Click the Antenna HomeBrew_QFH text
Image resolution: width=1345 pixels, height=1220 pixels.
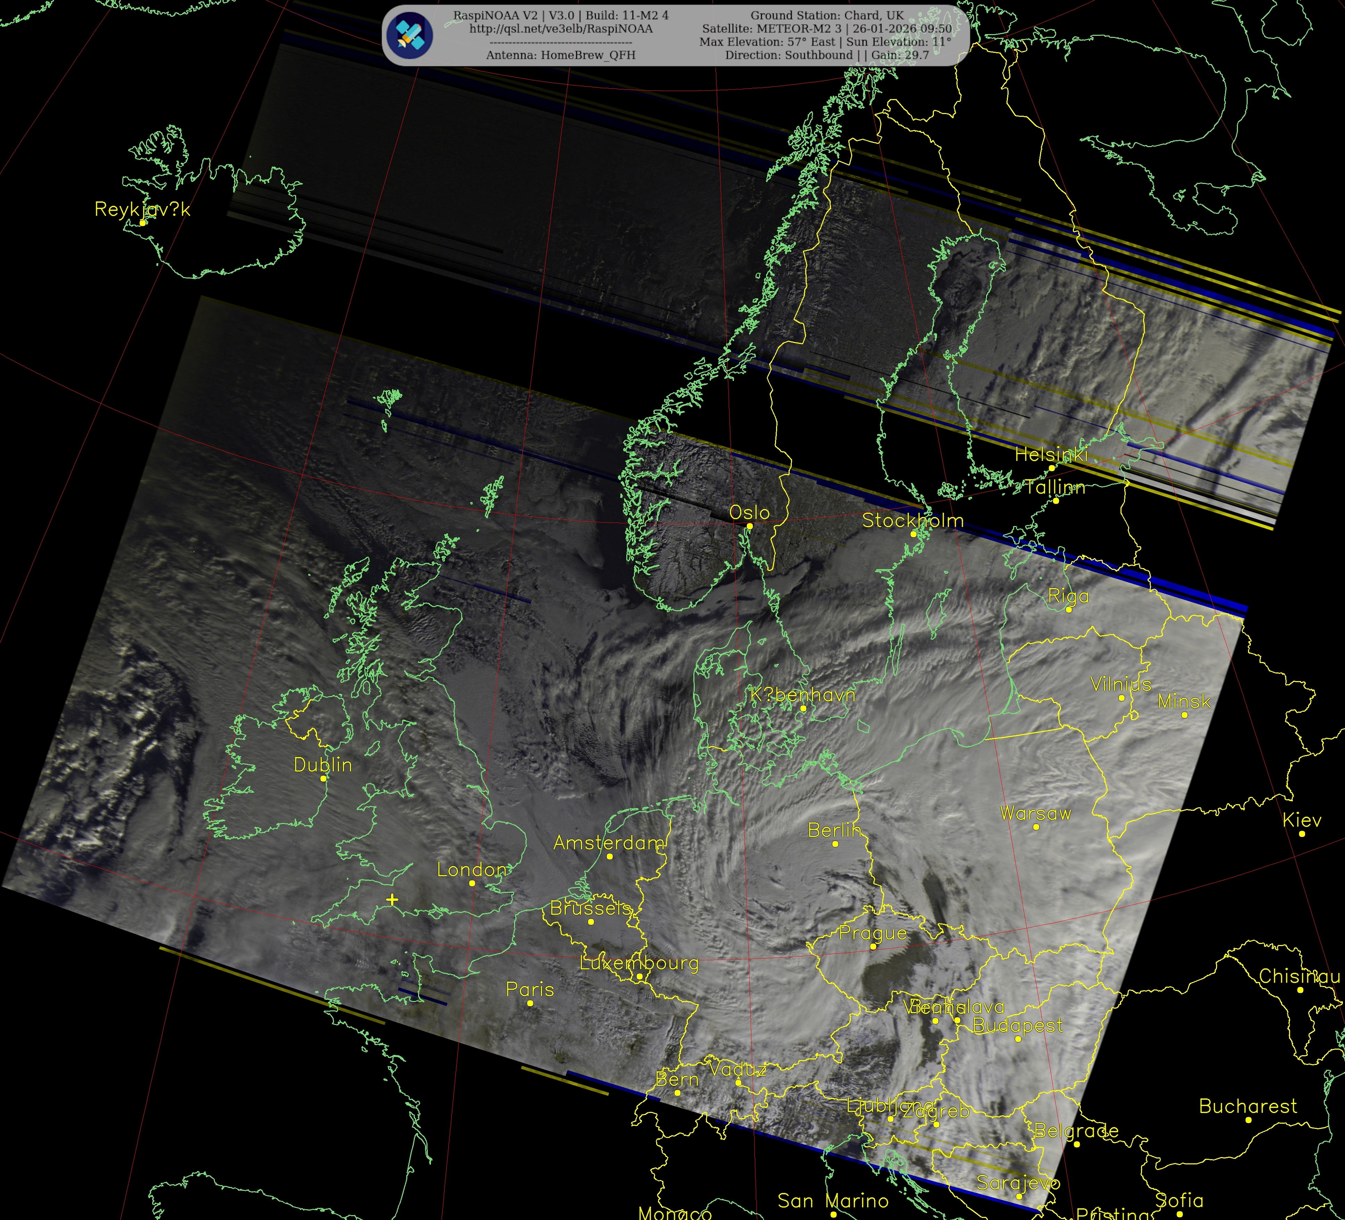pos(560,55)
